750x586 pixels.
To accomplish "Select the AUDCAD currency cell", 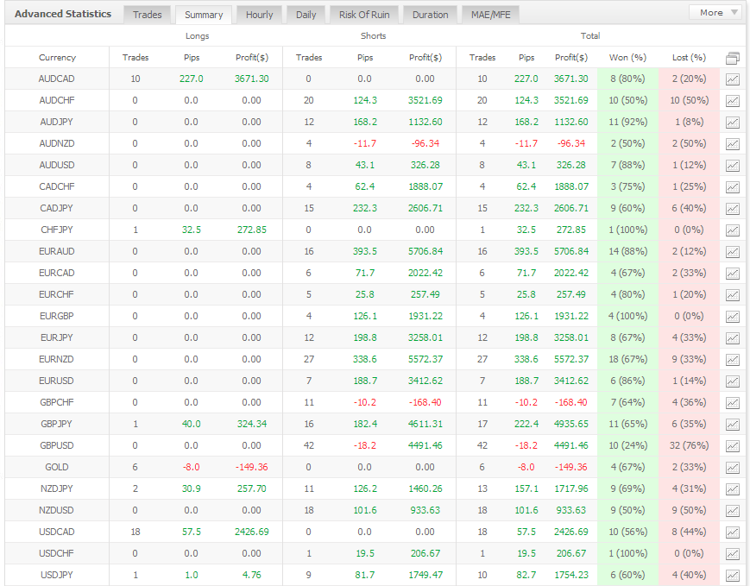I will [x=56, y=79].
